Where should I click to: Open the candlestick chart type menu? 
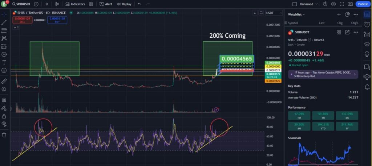57,4
